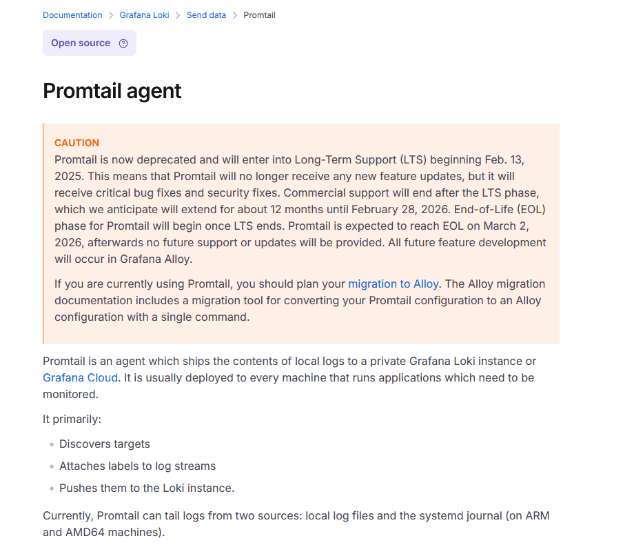This screenshot has width=634, height=545.
Task: Click the orange CAUTION label
Action: tap(76, 143)
